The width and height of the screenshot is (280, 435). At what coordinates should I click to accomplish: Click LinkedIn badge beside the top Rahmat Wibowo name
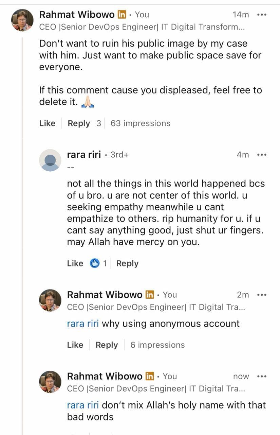(122, 15)
